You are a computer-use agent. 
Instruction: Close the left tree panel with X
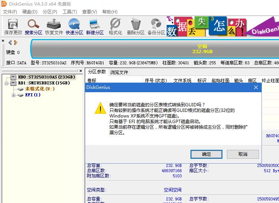click(81, 71)
